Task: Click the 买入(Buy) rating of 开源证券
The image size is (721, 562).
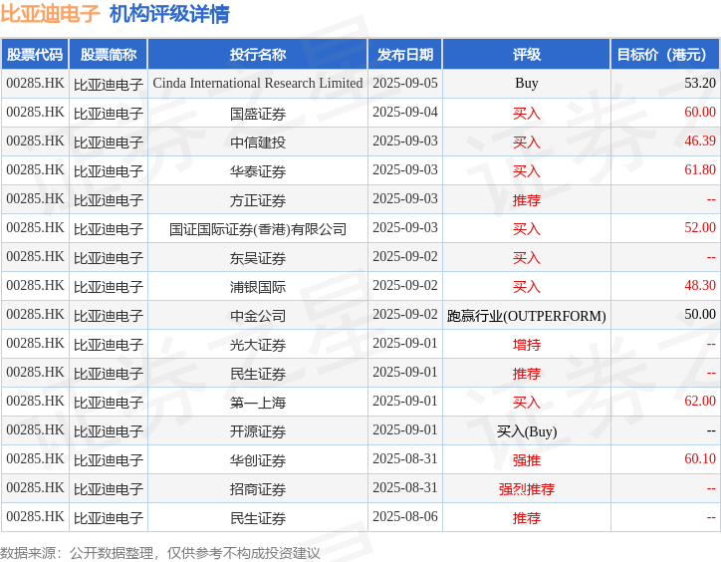Action: pyautogui.click(x=527, y=431)
